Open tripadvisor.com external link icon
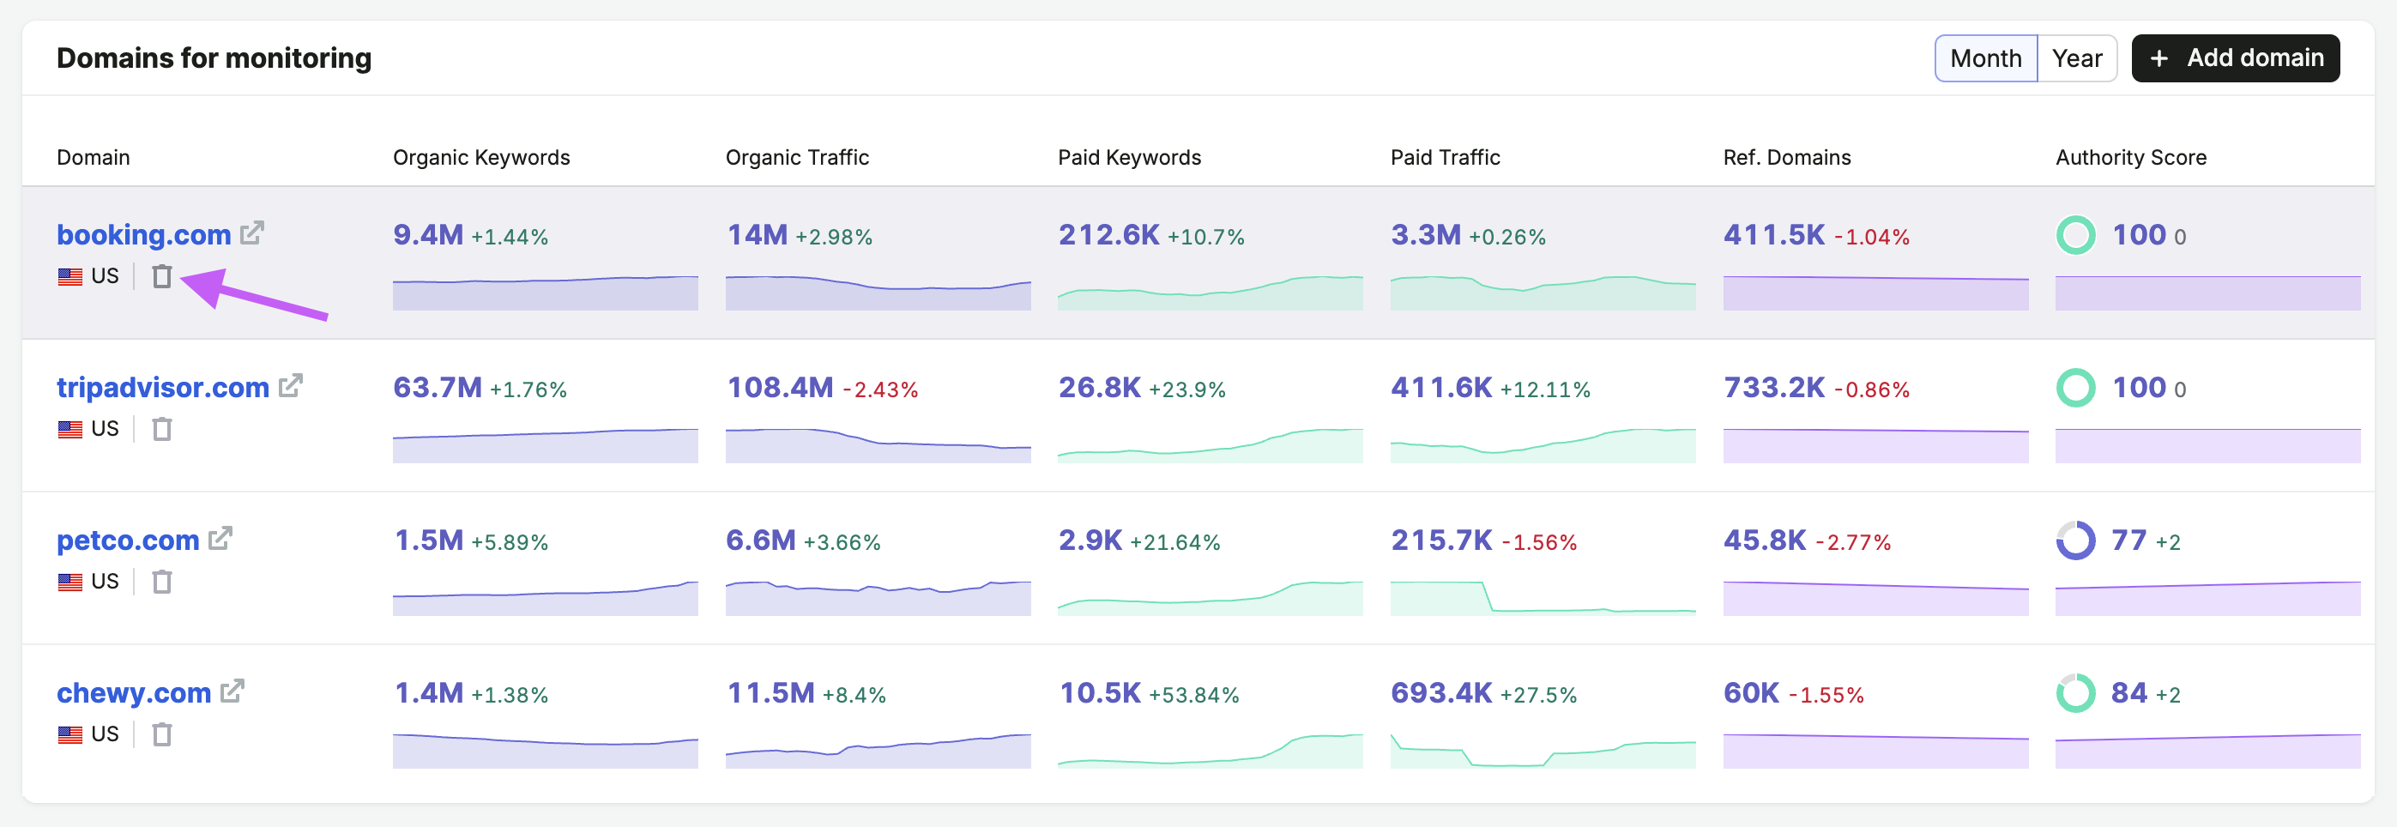 [x=290, y=385]
